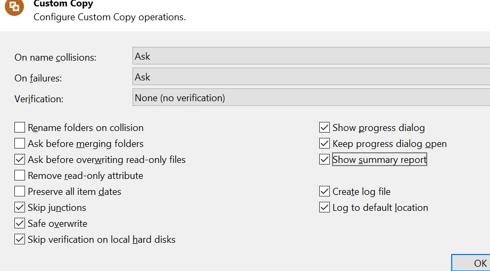
Task: Click the Custom Copy dialog icon
Action: click(14, 6)
